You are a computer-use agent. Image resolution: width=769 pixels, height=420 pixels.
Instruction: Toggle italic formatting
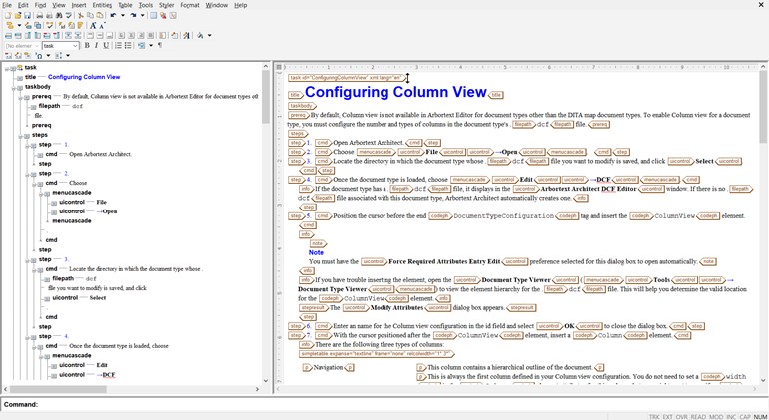[x=96, y=46]
